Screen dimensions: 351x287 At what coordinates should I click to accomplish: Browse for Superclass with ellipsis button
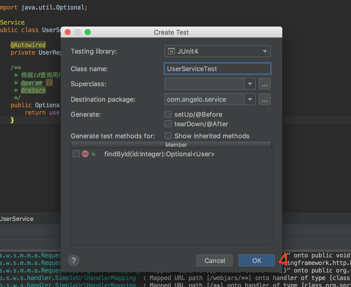point(265,84)
